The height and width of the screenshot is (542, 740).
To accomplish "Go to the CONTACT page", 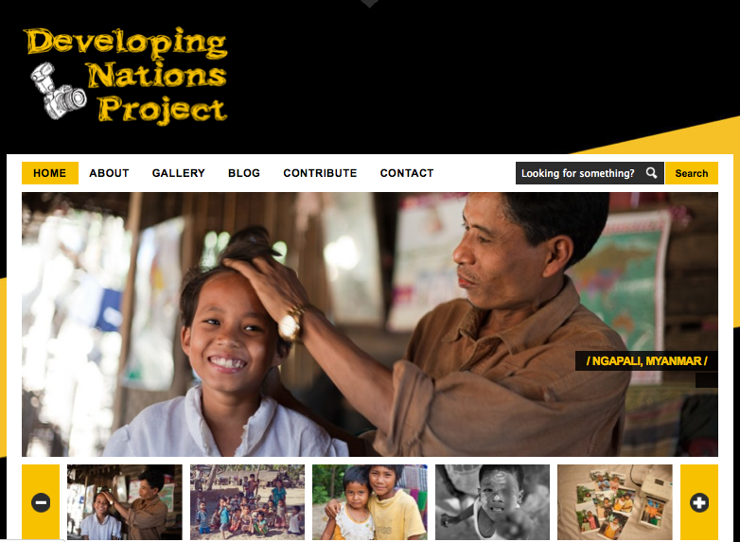I will [x=407, y=173].
